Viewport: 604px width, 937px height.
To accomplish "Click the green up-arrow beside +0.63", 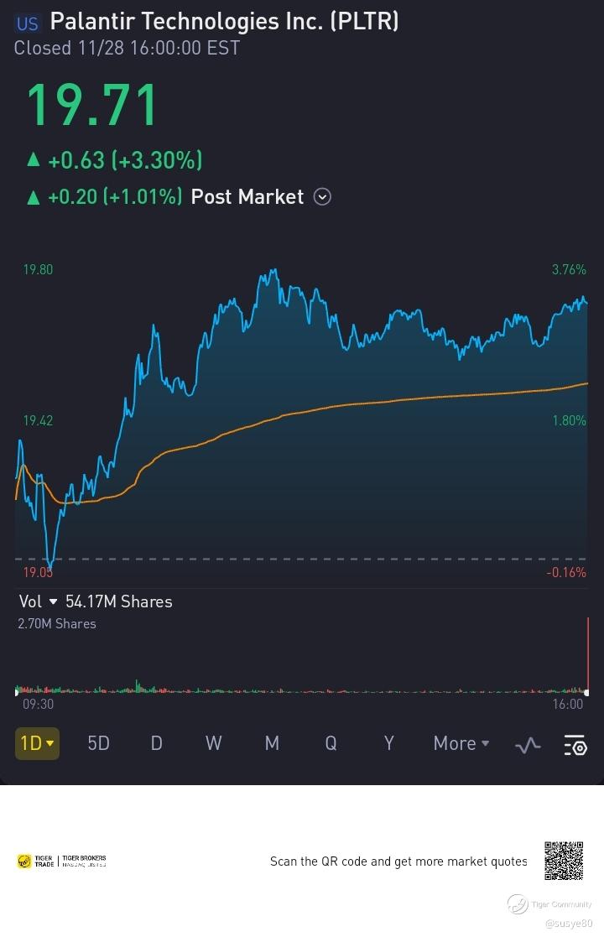I will coord(33,159).
